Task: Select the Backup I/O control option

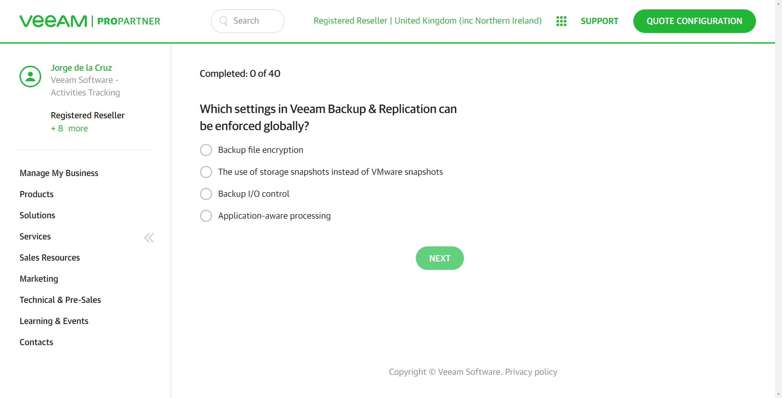Action: pyautogui.click(x=206, y=194)
